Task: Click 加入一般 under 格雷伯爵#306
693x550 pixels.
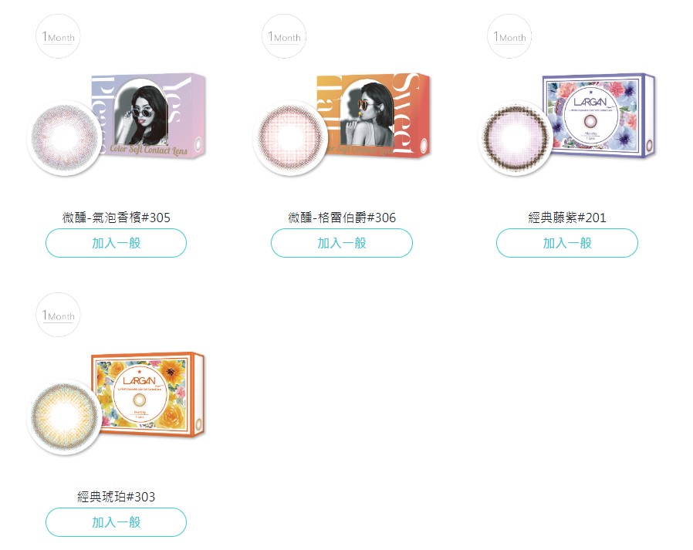Action: (x=342, y=243)
